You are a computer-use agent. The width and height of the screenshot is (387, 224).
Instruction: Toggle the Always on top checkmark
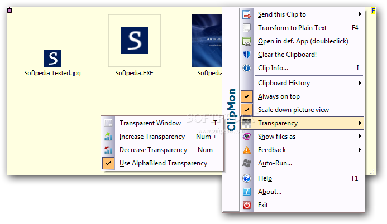247,96
